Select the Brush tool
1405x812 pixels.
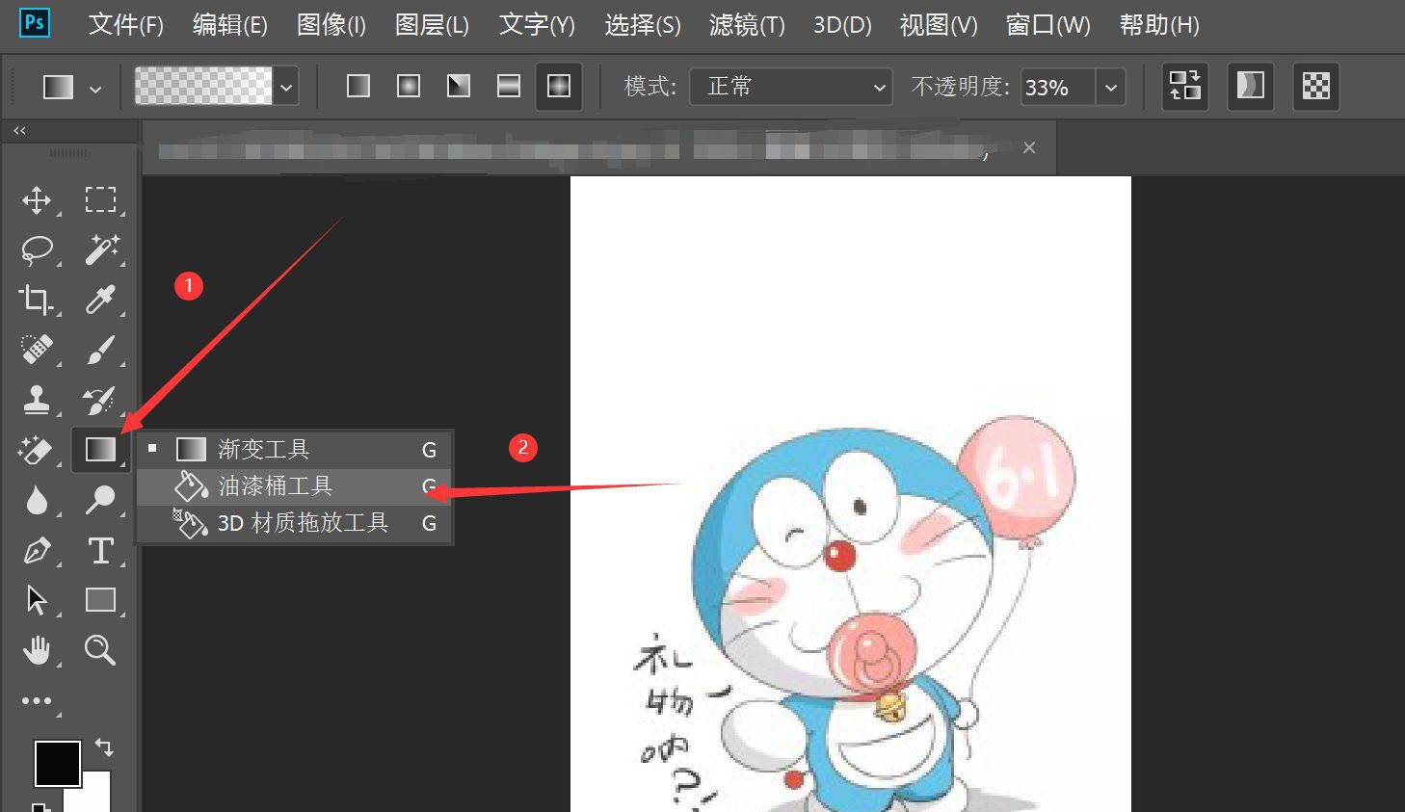click(x=100, y=350)
